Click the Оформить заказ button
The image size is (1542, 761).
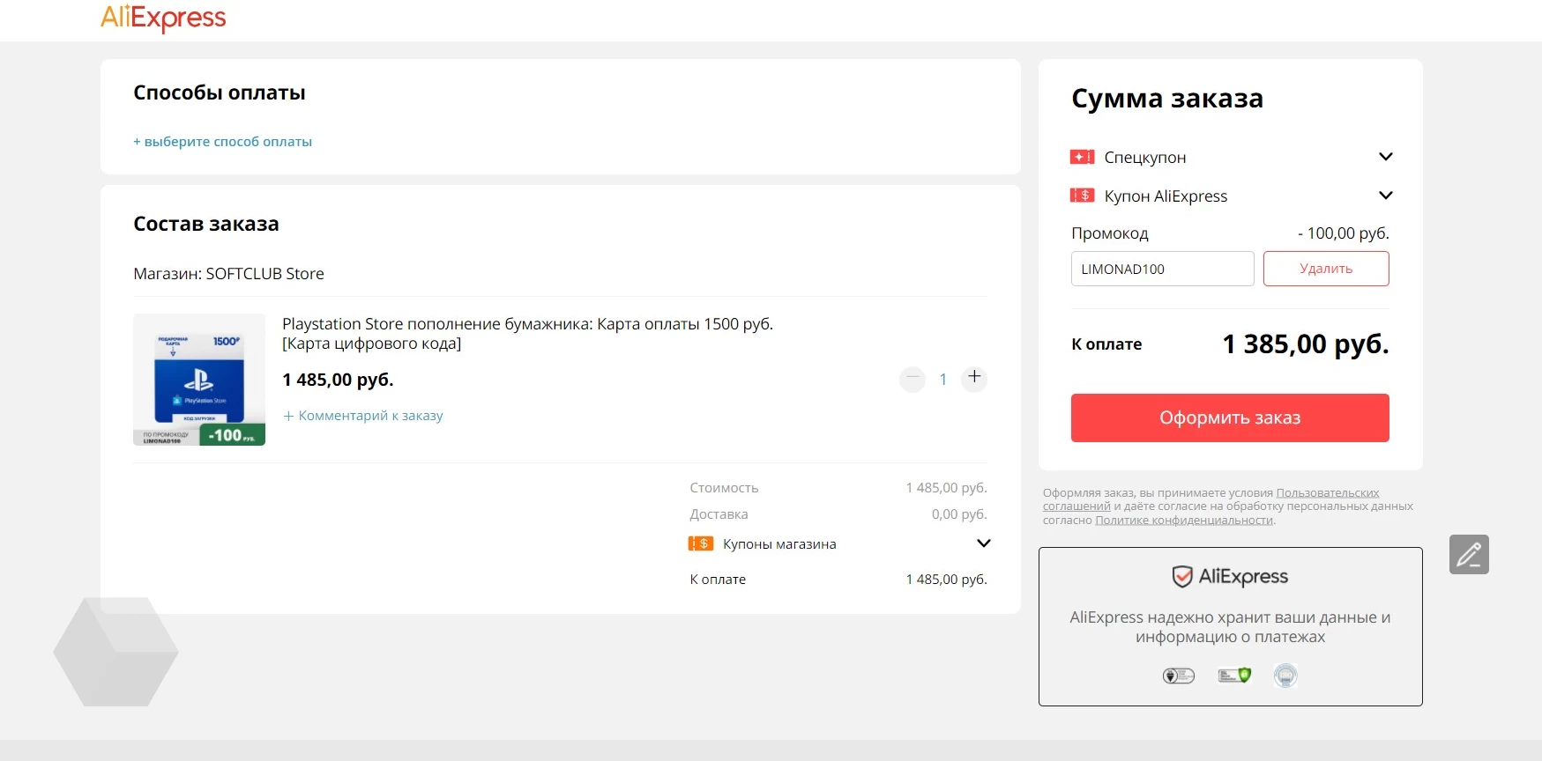click(x=1230, y=417)
